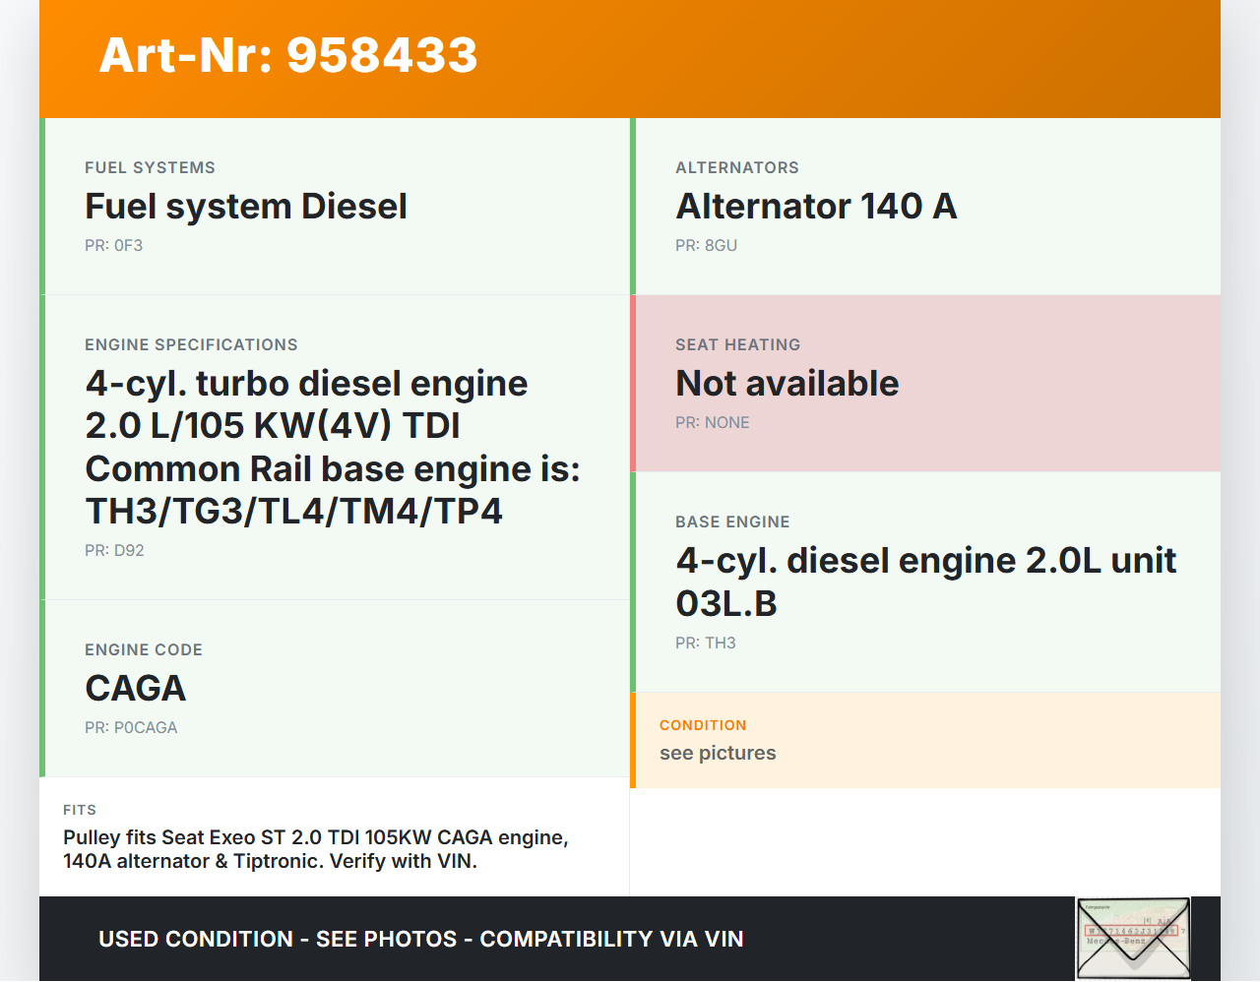Click the Fits section label
This screenshot has height=982, width=1260.
[x=80, y=810]
